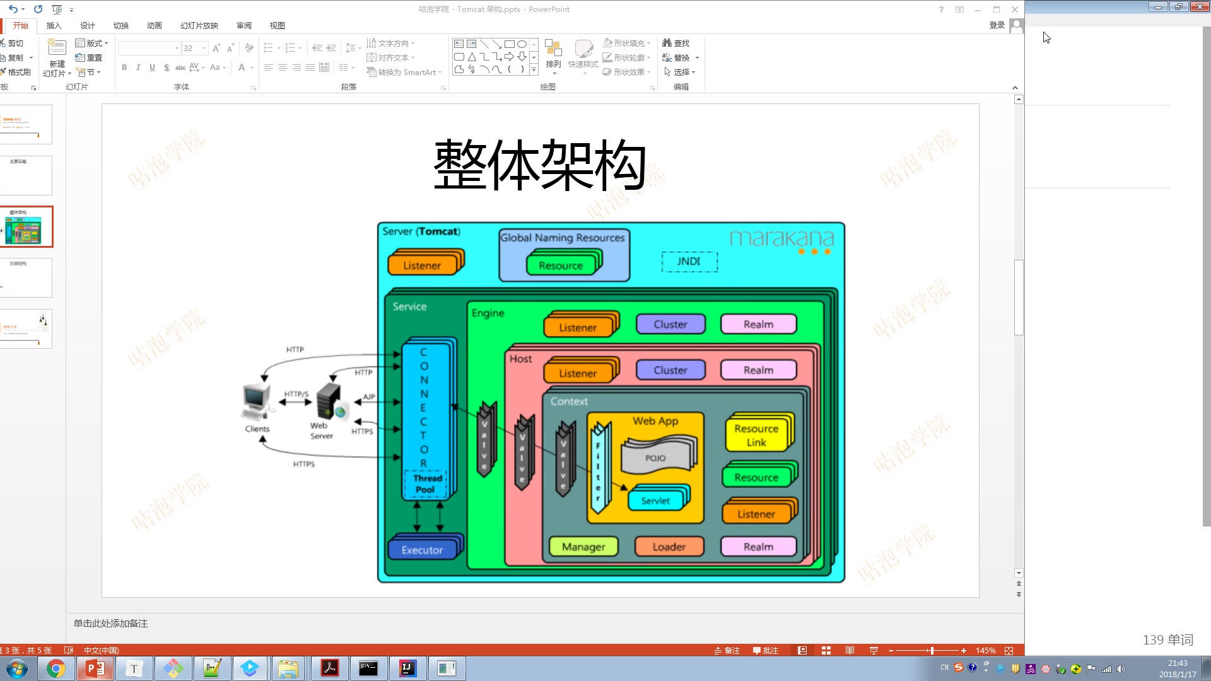Viewport: 1211px width, 681px height.
Task: Click the Undo arrow in quick access toolbar
Action: coord(13,9)
